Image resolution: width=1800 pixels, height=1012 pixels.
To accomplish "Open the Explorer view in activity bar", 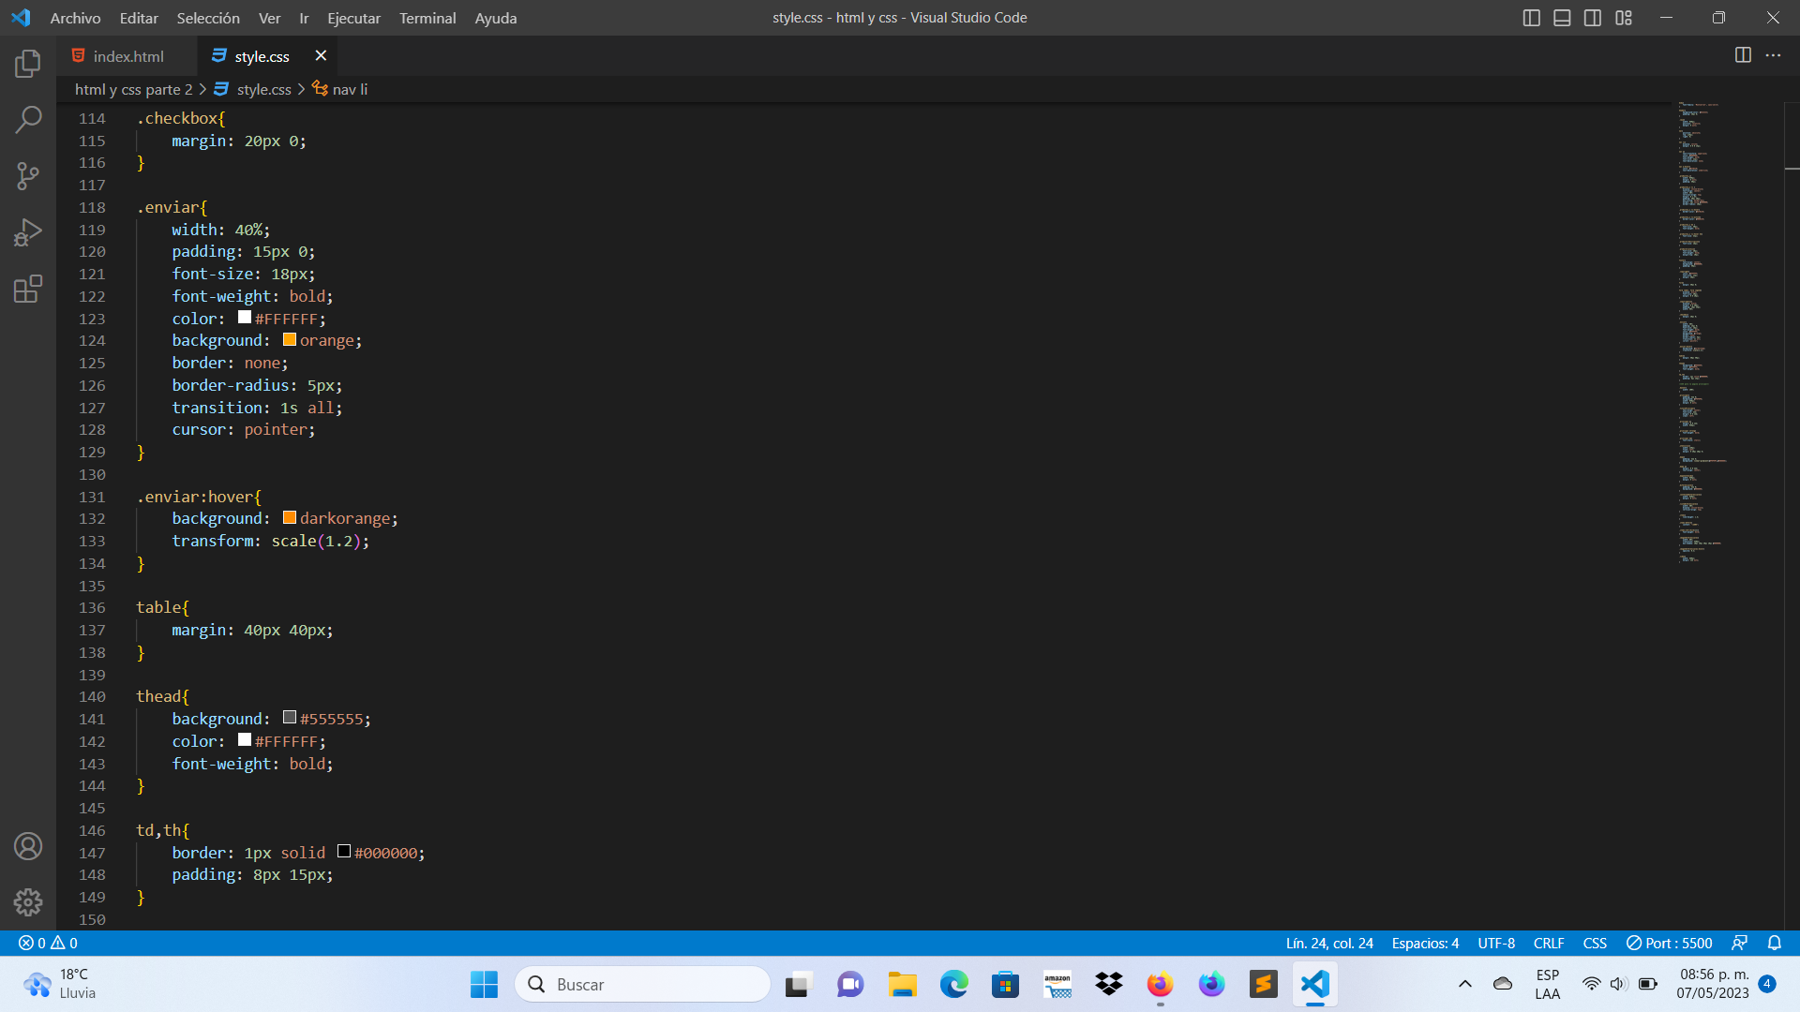I will (x=28, y=64).
